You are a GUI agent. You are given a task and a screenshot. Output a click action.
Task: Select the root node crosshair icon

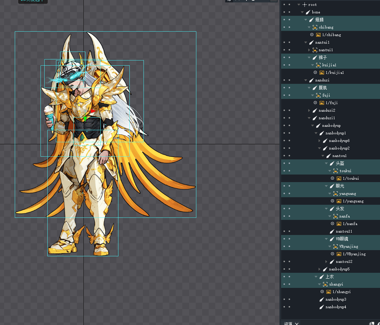(304, 4)
